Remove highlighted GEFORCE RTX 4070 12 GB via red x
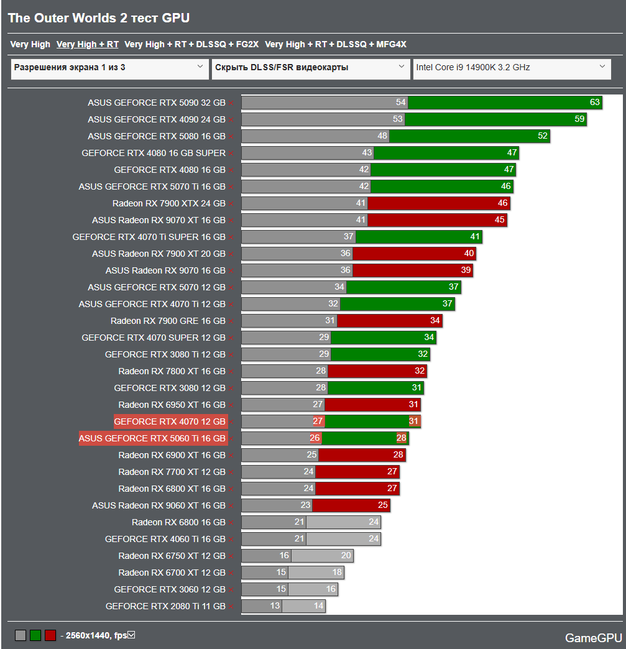The width and height of the screenshot is (626, 649). 231,421
